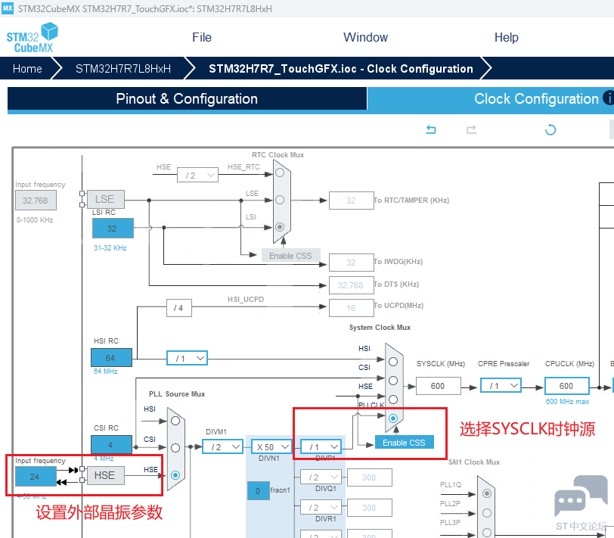Open the DIVN1 X 50 multiplier dropdown
Image resolution: width=614 pixels, height=538 pixels.
point(271,446)
